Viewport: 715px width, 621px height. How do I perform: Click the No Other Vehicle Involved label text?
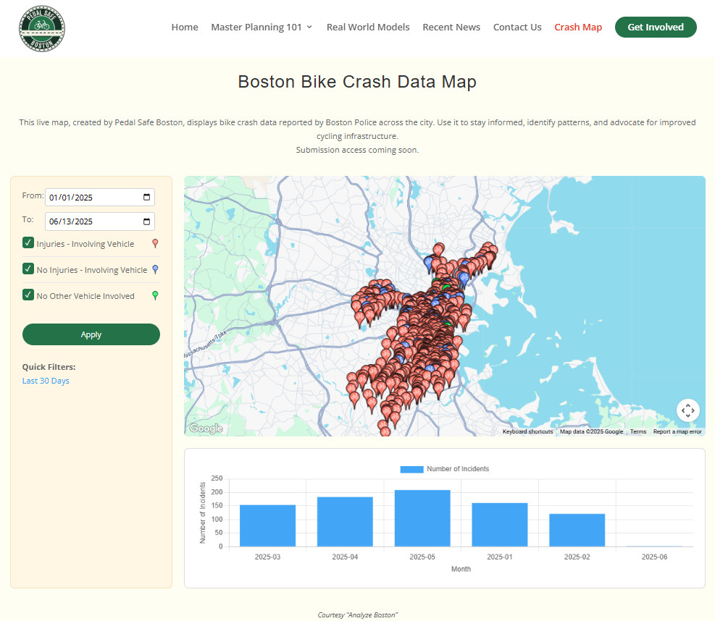[85, 296]
